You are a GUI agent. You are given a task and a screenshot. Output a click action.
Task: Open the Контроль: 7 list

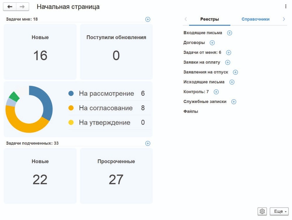[196, 92]
